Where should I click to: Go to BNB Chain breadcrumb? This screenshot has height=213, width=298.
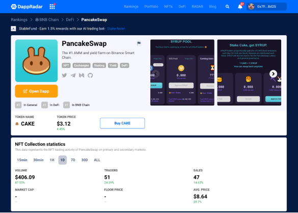coord(47,20)
